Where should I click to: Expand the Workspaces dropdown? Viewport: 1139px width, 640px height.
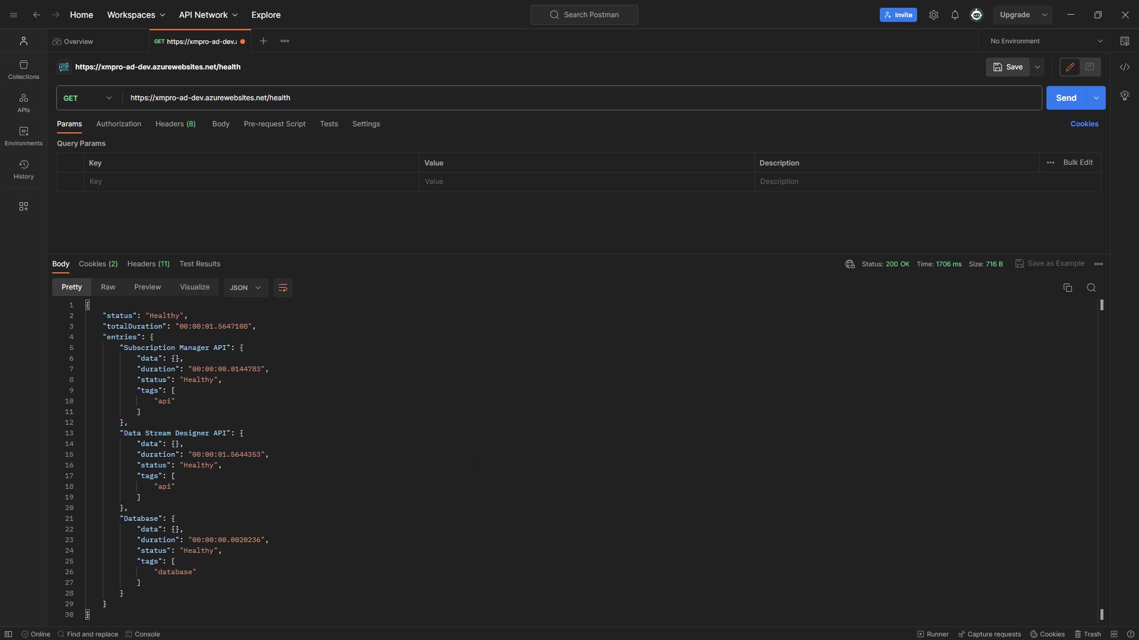coord(136,15)
